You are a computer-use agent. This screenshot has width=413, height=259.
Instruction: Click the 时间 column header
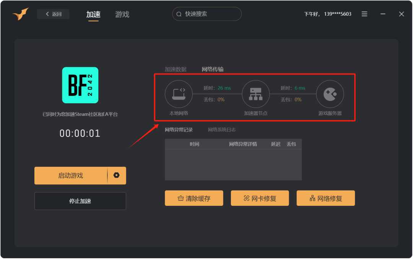click(194, 144)
